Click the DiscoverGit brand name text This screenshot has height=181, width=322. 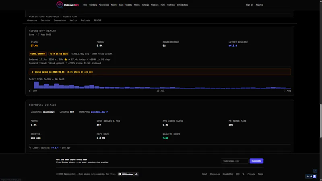71,5
